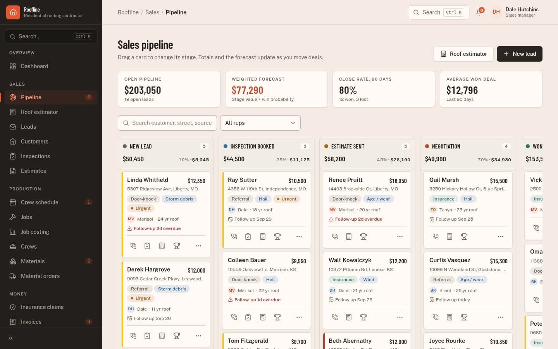The width and height of the screenshot is (558, 349).
Task: Focus the customer, street, source search field
Action: [x=167, y=123]
